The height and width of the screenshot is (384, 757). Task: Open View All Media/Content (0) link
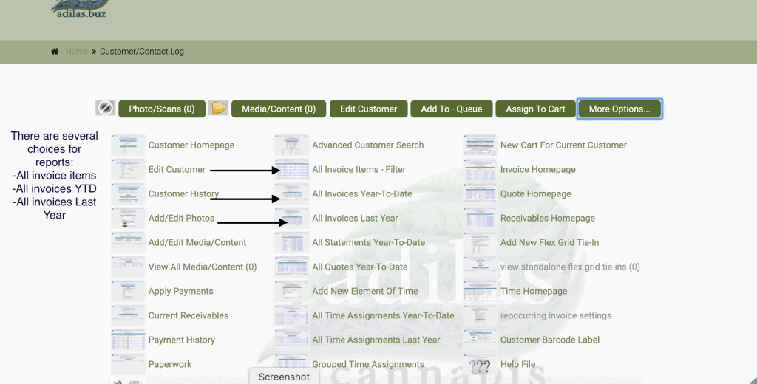coord(203,267)
